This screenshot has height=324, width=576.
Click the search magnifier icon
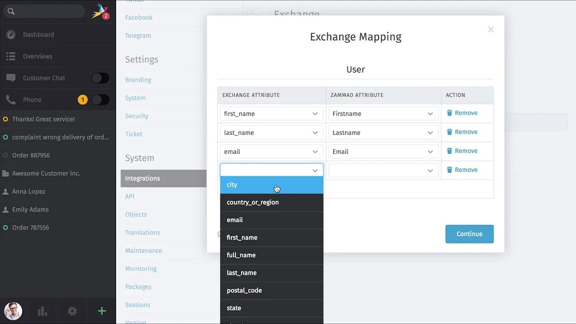coord(11,11)
